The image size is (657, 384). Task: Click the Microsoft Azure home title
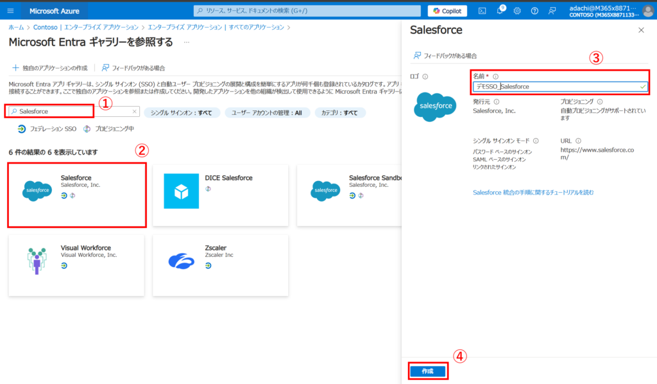pyautogui.click(x=55, y=11)
